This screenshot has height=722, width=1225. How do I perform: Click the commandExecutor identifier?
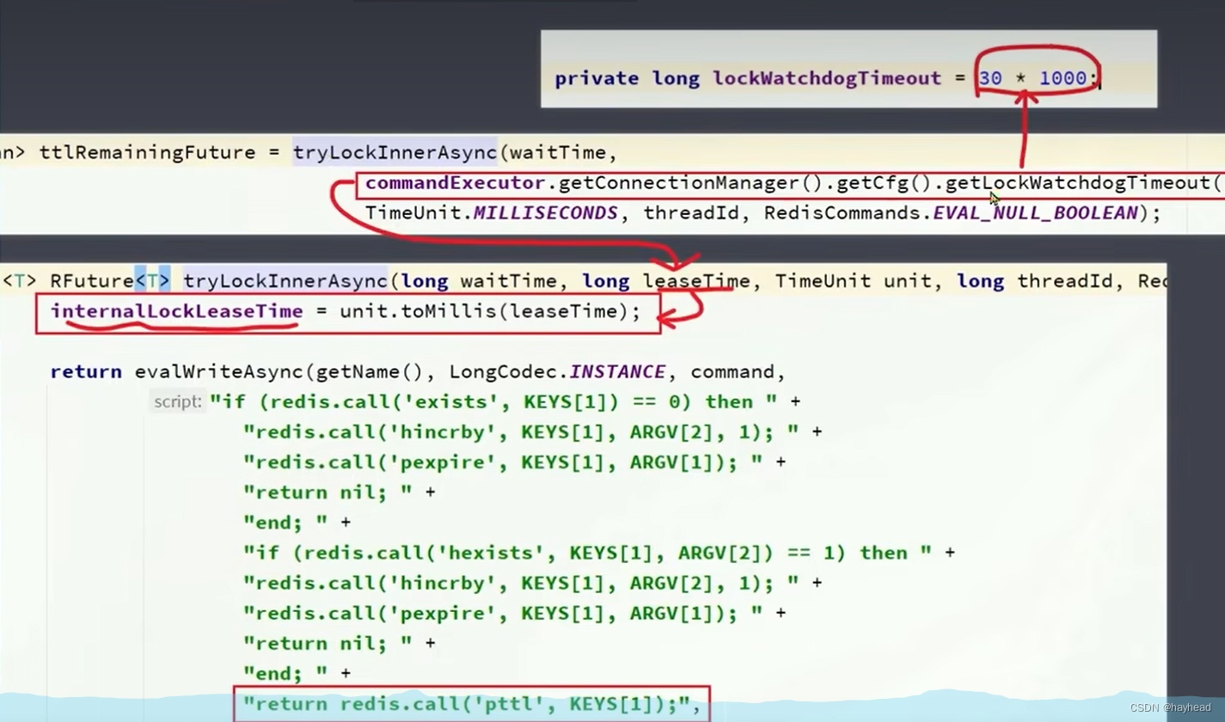[456, 183]
